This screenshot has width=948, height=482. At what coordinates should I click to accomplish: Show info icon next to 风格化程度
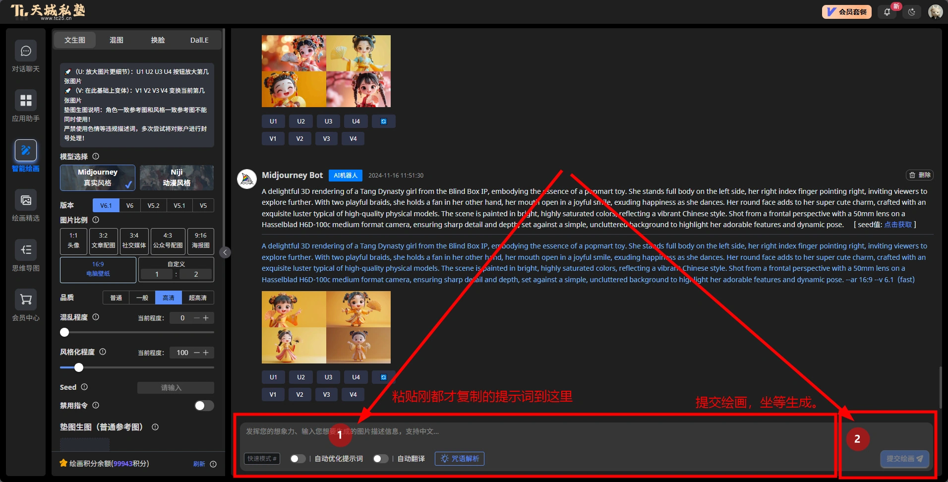[x=103, y=352]
